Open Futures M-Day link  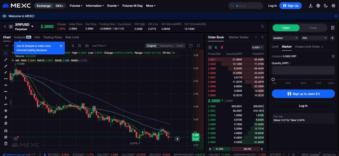[x=132, y=6]
